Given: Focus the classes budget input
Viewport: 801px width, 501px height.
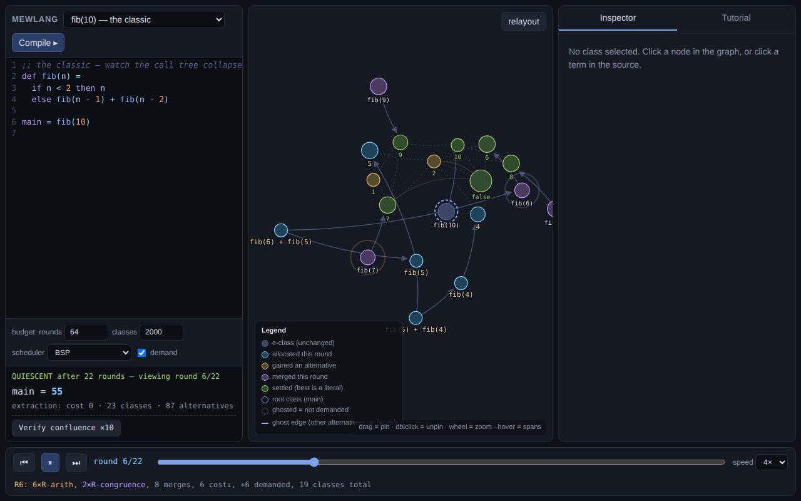Looking at the screenshot, I should point(161,332).
